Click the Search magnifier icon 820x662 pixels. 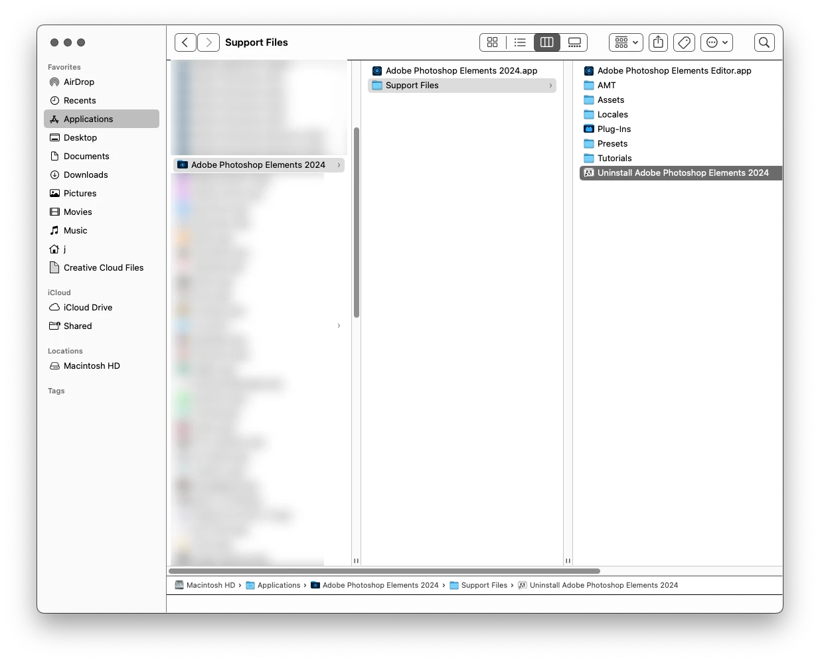pyautogui.click(x=764, y=42)
